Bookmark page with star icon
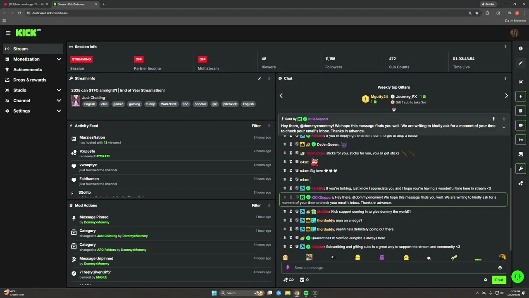Image resolution: width=529 pixels, height=298 pixels. (477, 13)
